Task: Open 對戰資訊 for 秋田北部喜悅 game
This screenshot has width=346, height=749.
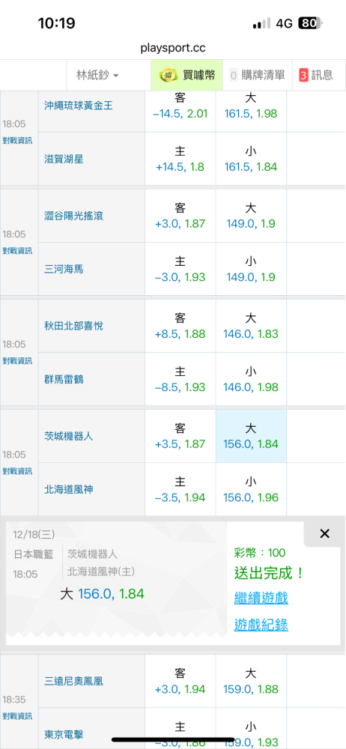Action: coord(17,360)
